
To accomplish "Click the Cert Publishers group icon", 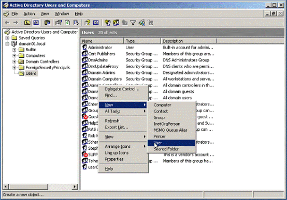I will click(85, 54).
